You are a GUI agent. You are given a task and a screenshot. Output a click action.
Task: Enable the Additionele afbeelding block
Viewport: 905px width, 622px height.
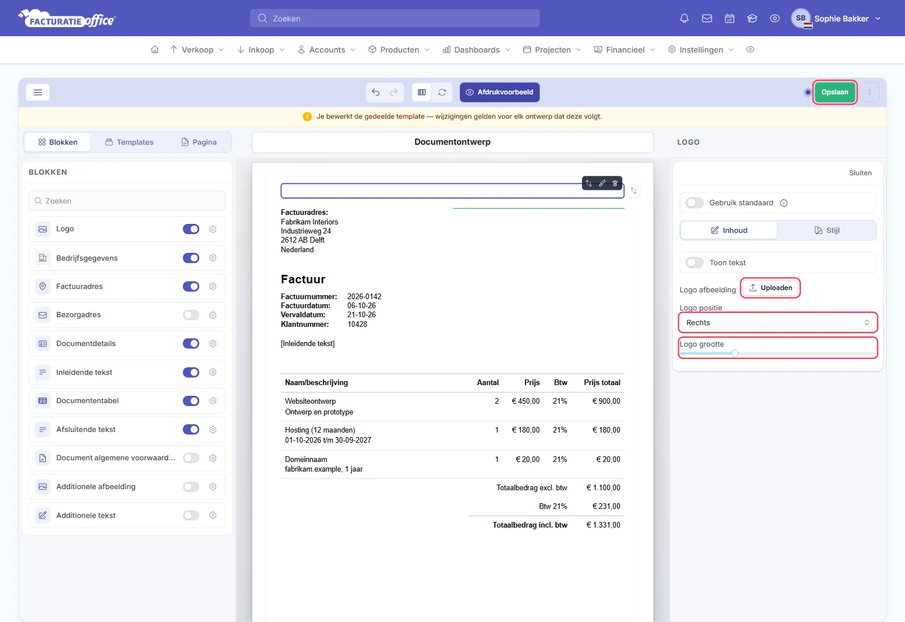(191, 487)
